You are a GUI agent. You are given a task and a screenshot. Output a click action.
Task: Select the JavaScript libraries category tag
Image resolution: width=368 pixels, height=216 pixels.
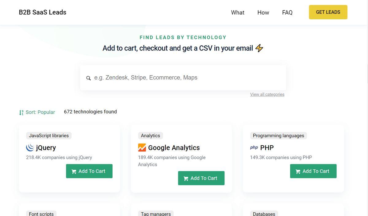[x=49, y=135]
